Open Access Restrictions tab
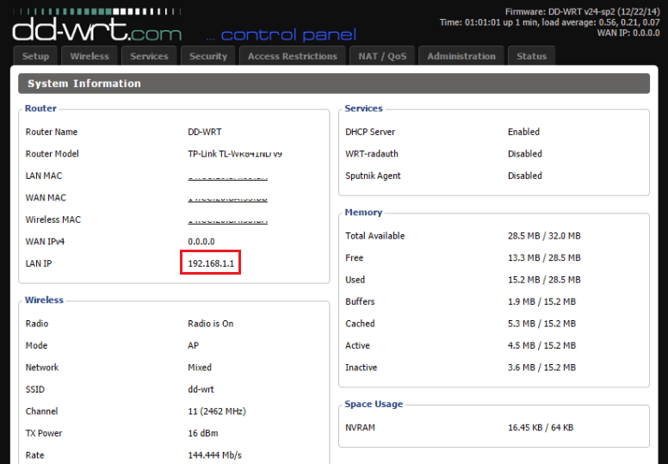The width and height of the screenshot is (668, 464). (293, 56)
